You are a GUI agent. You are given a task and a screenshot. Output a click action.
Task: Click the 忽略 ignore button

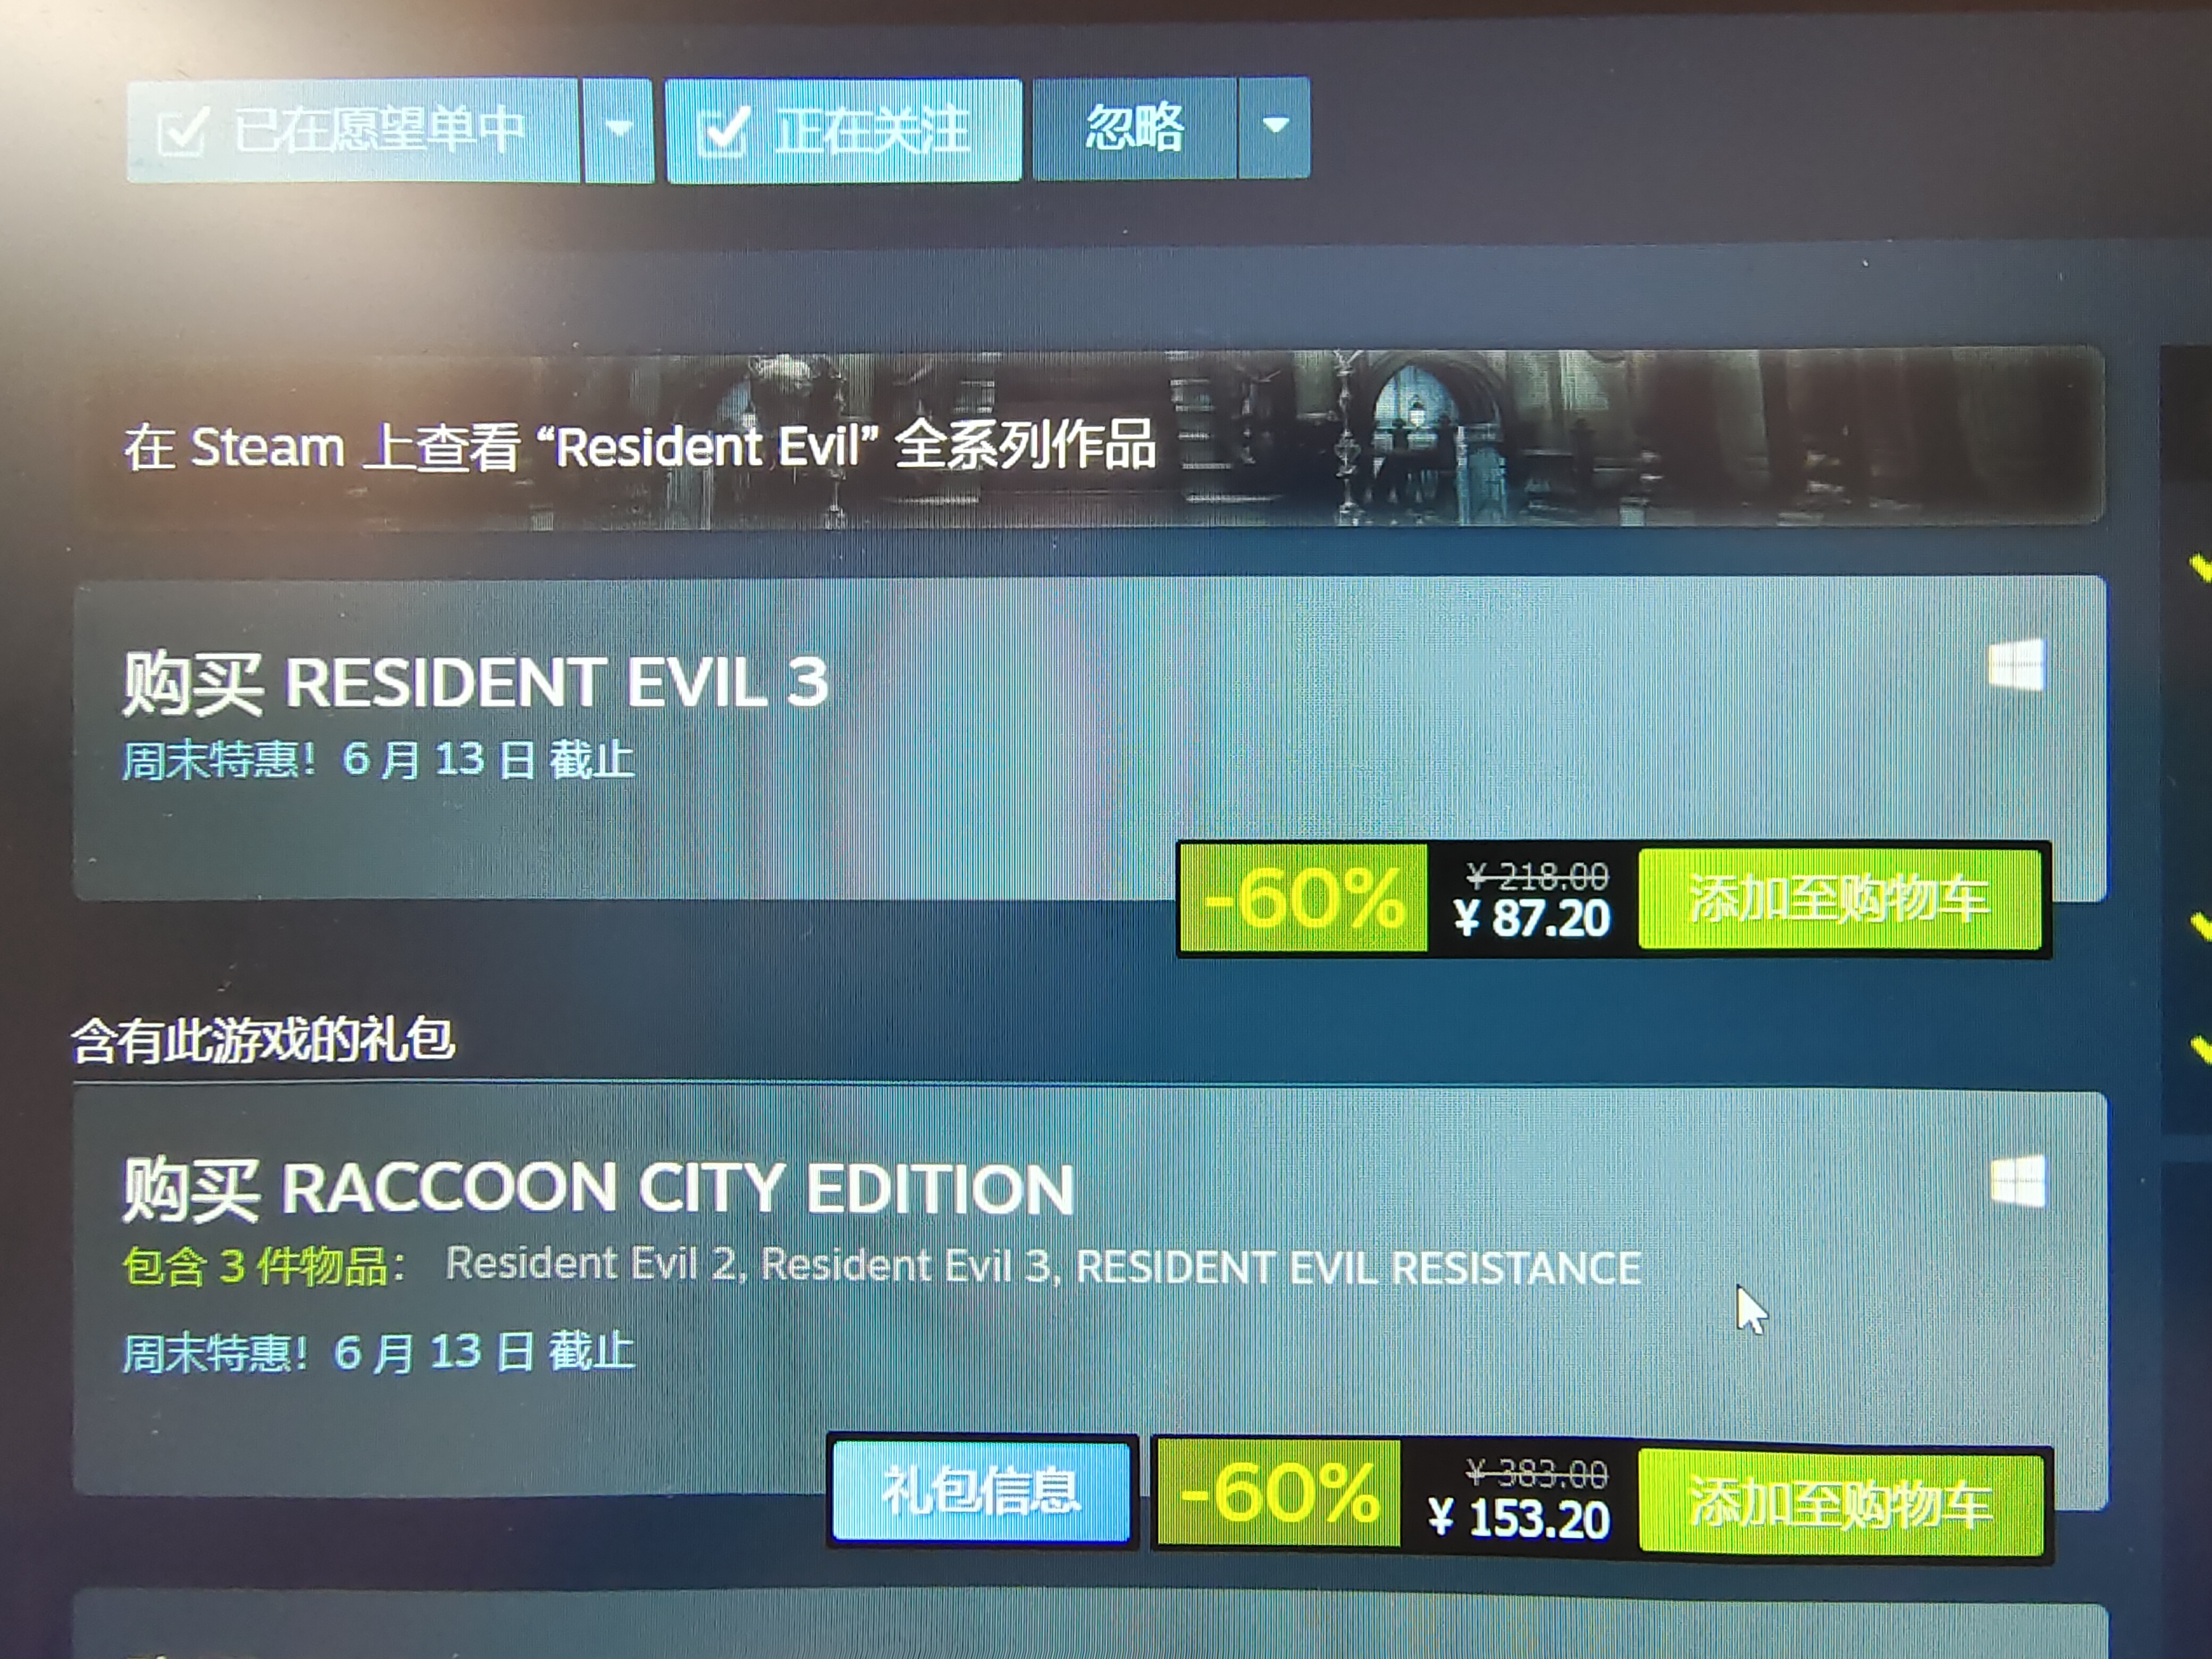(1134, 128)
